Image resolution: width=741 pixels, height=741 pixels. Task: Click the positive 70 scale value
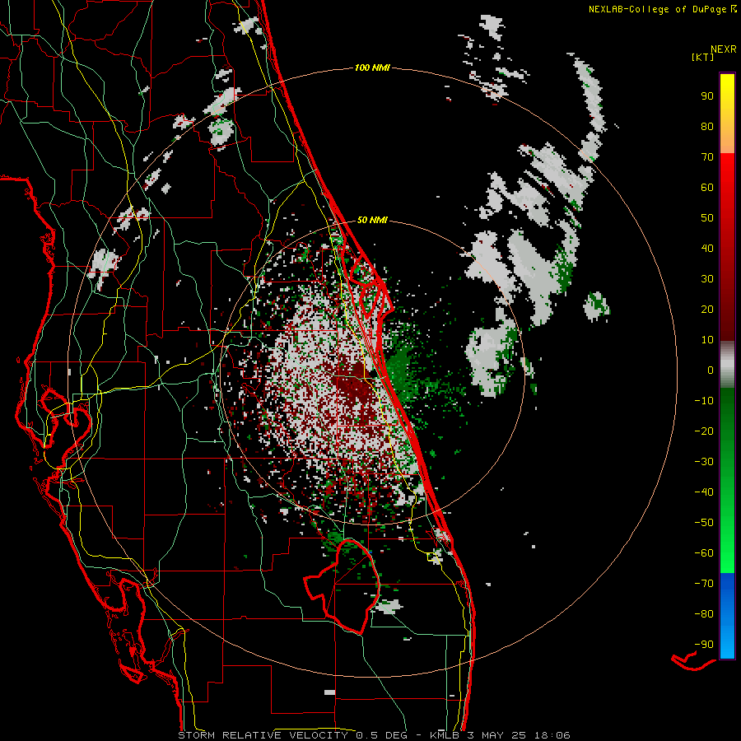pyautogui.click(x=707, y=157)
